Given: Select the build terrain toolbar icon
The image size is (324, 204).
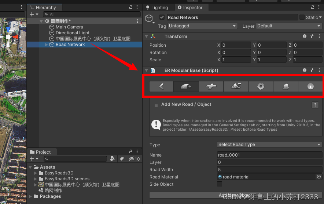Looking at the screenshot, I should coord(236,86).
